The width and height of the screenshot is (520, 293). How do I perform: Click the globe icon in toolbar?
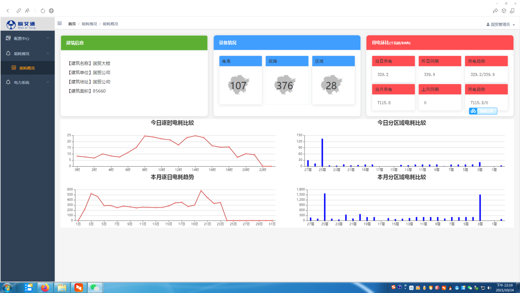51,11
